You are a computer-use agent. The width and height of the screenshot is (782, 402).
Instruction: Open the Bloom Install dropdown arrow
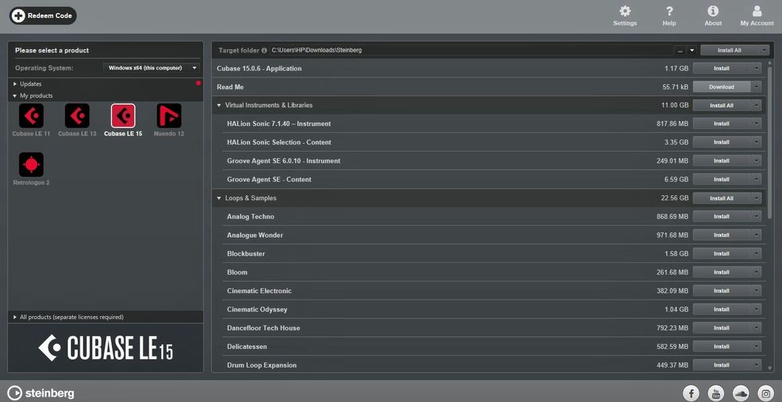tap(756, 272)
